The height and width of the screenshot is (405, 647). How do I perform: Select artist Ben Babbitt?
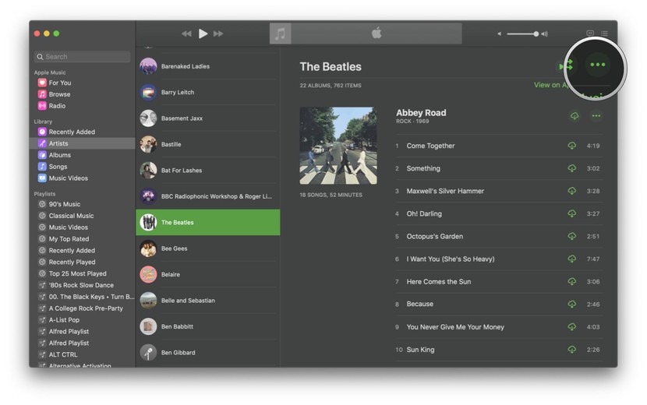[x=208, y=326]
